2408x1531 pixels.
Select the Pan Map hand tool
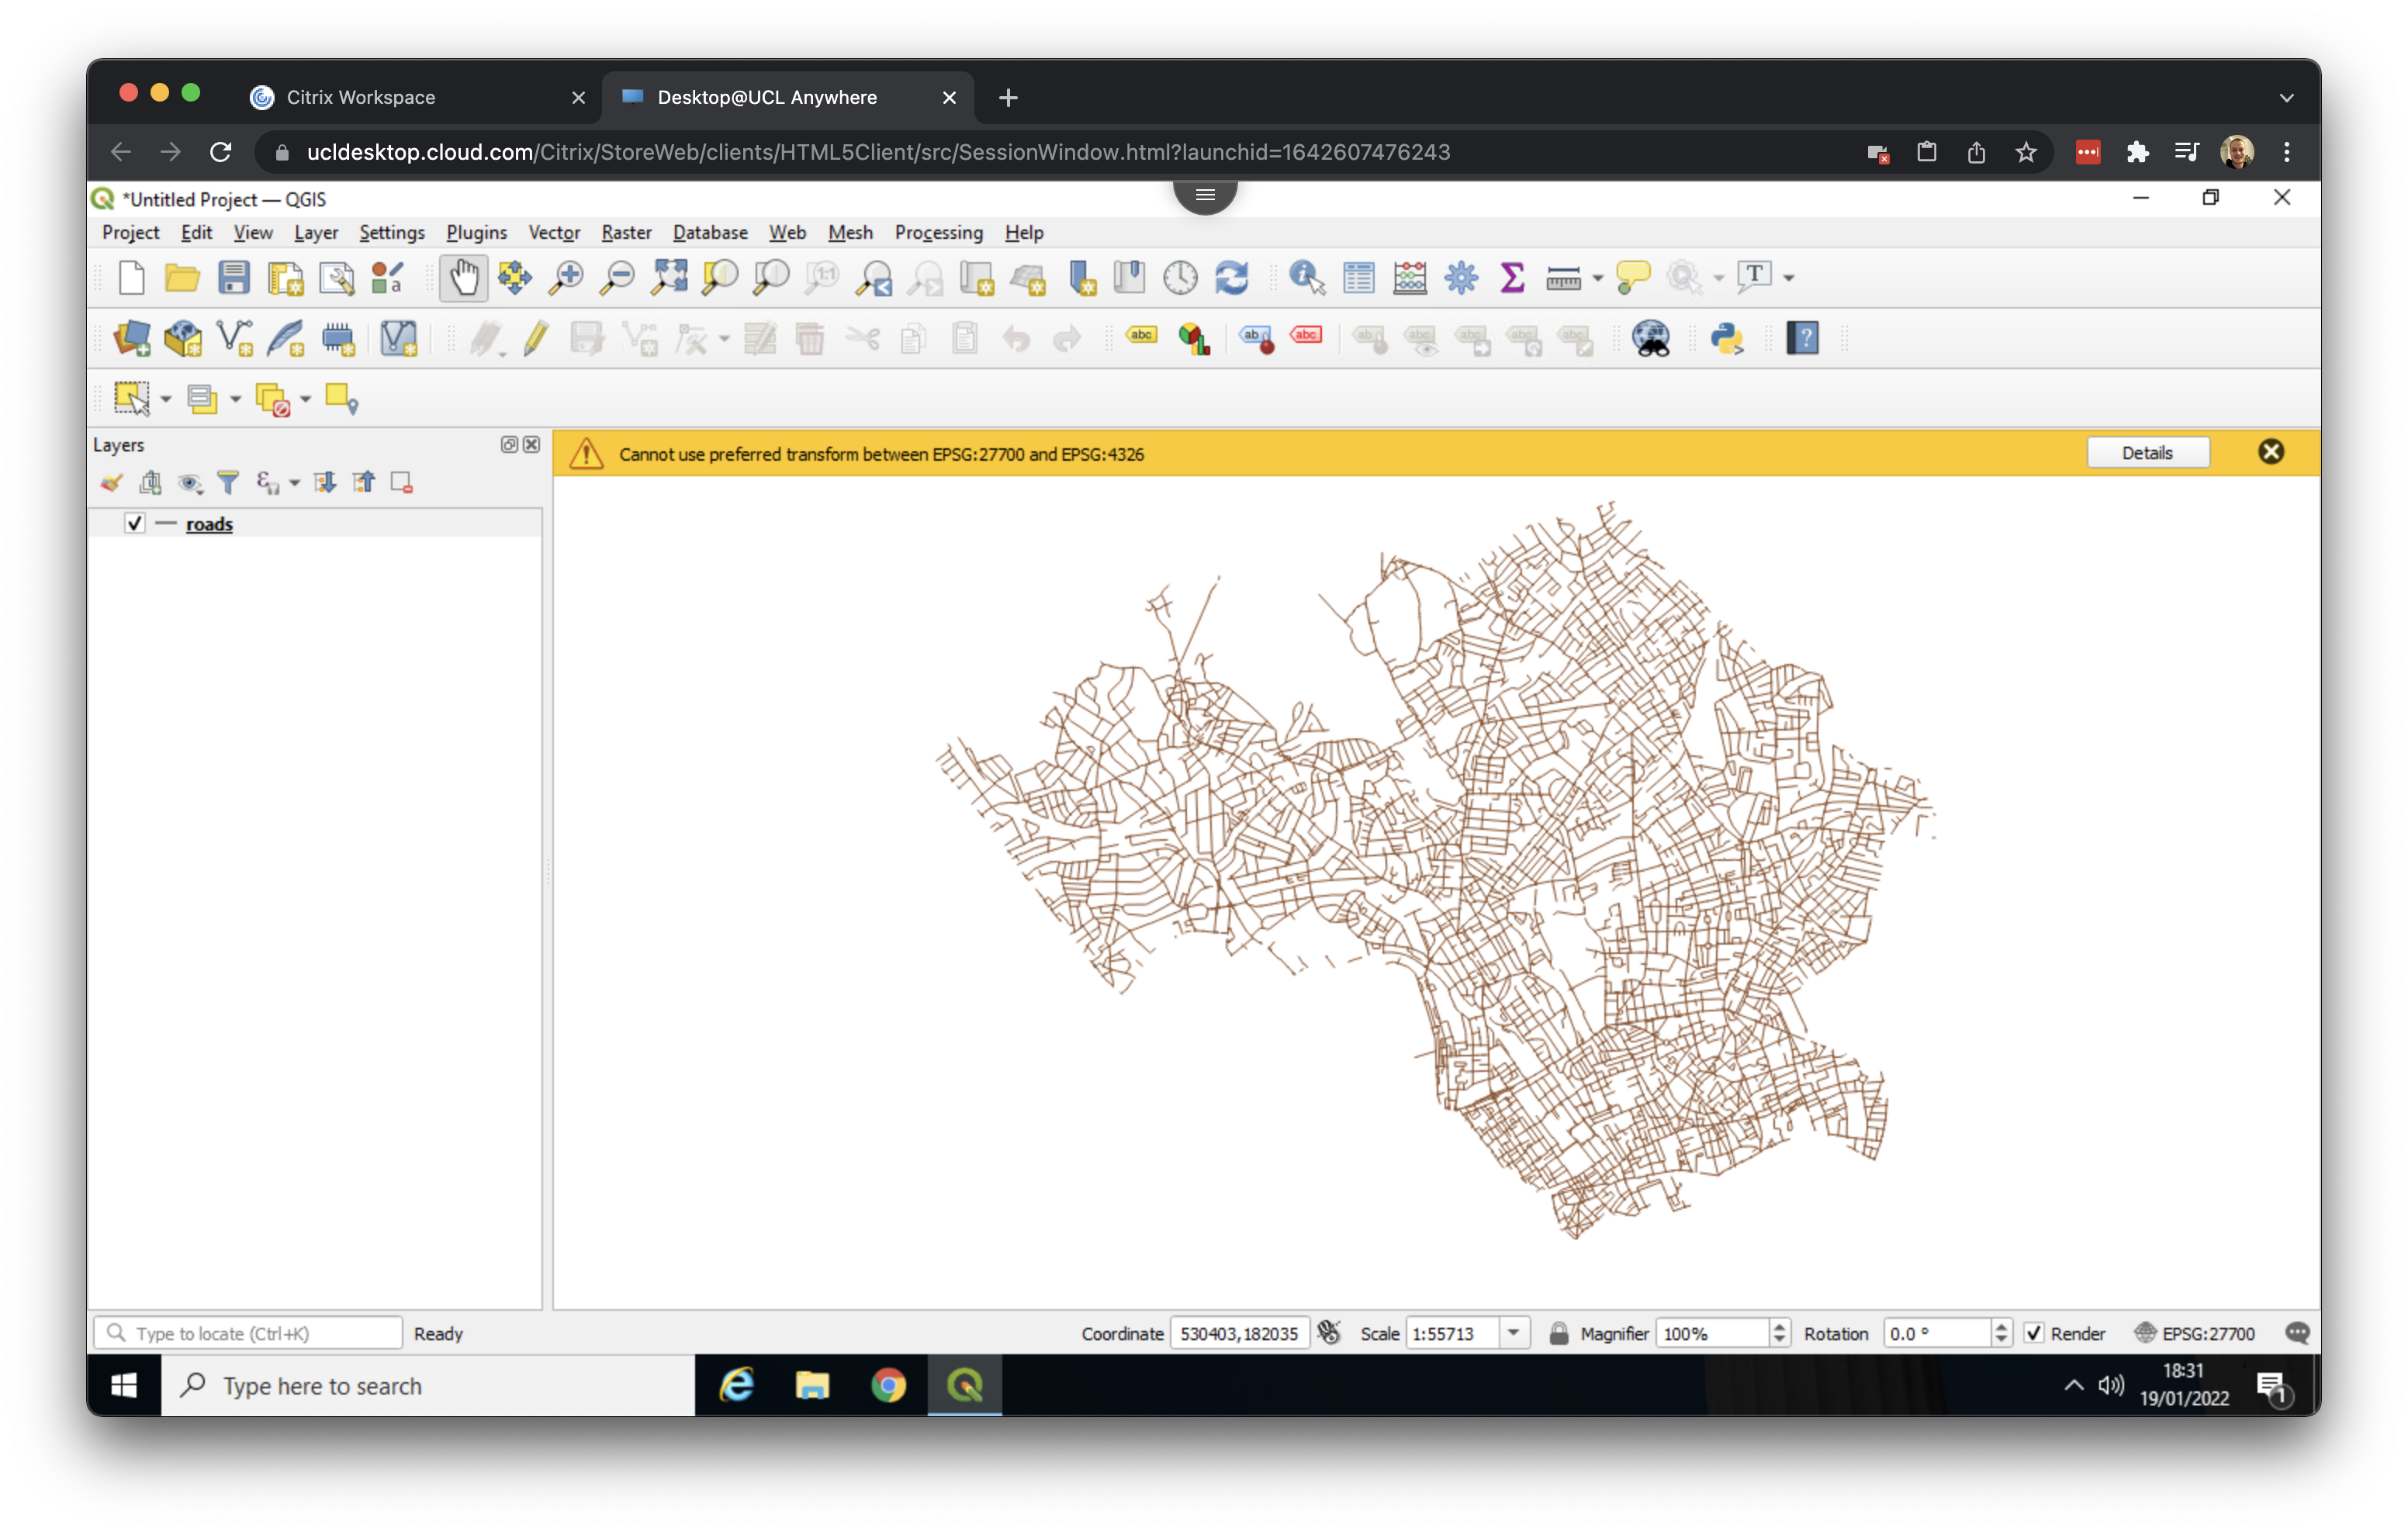(463, 278)
